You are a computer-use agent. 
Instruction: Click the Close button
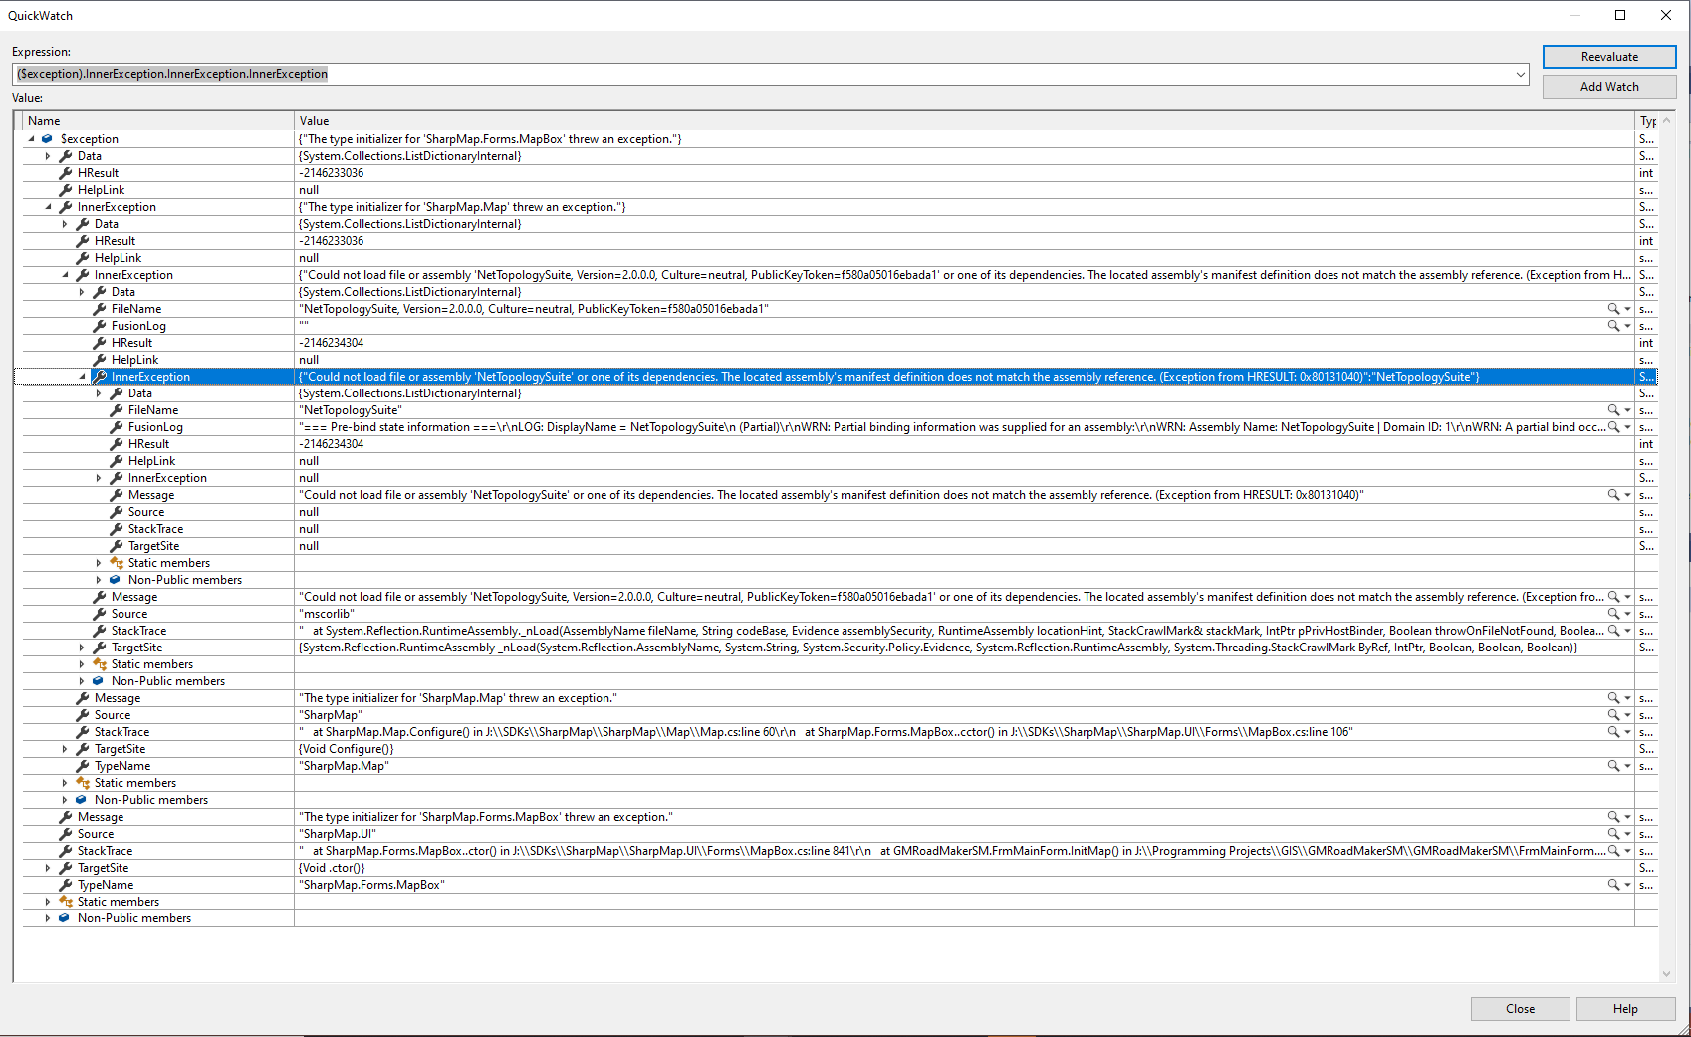click(x=1520, y=1008)
